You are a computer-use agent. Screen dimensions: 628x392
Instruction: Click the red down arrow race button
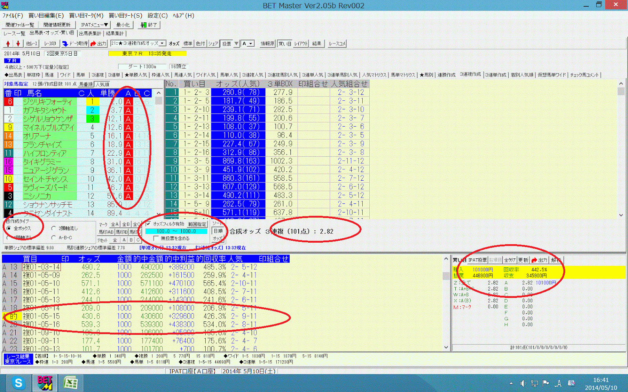point(18,44)
